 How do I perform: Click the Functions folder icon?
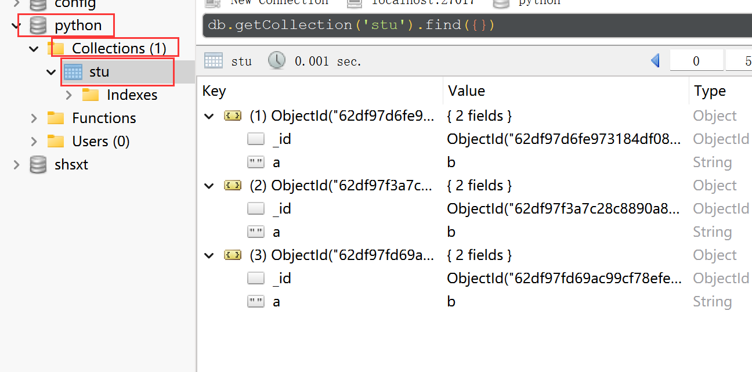56,118
